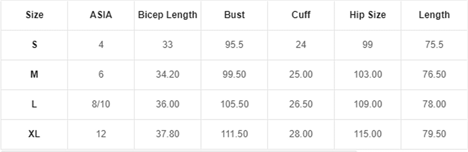The height and width of the screenshot is (152, 468).
Task: Click the XL size row label
Action: tap(34, 134)
